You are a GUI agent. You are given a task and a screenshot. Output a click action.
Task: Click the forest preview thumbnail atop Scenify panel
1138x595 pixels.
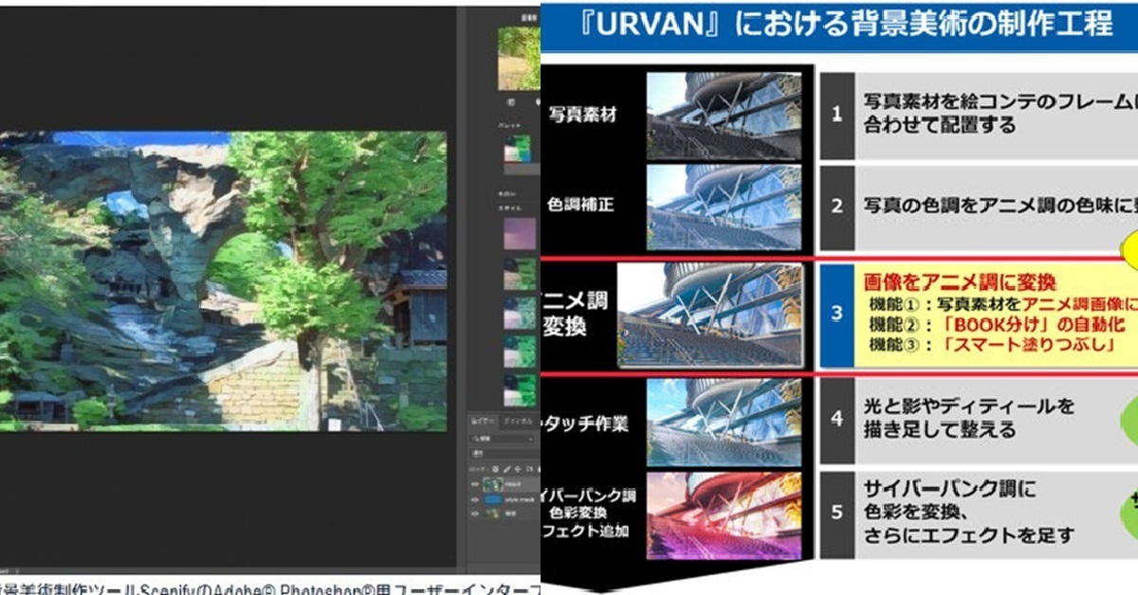(x=520, y=59)
